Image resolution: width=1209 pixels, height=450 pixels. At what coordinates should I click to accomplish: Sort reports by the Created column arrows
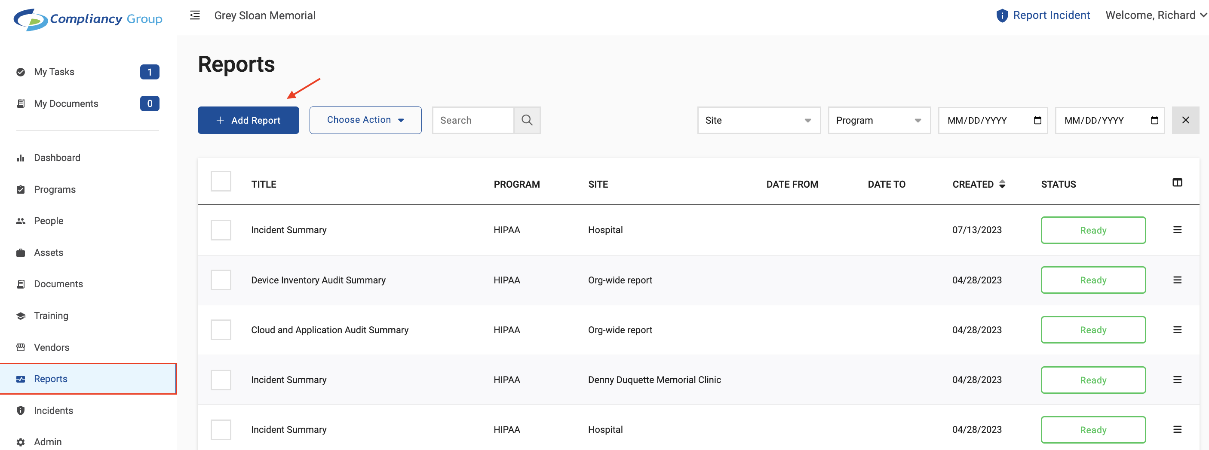click(x=1002, y=184)
